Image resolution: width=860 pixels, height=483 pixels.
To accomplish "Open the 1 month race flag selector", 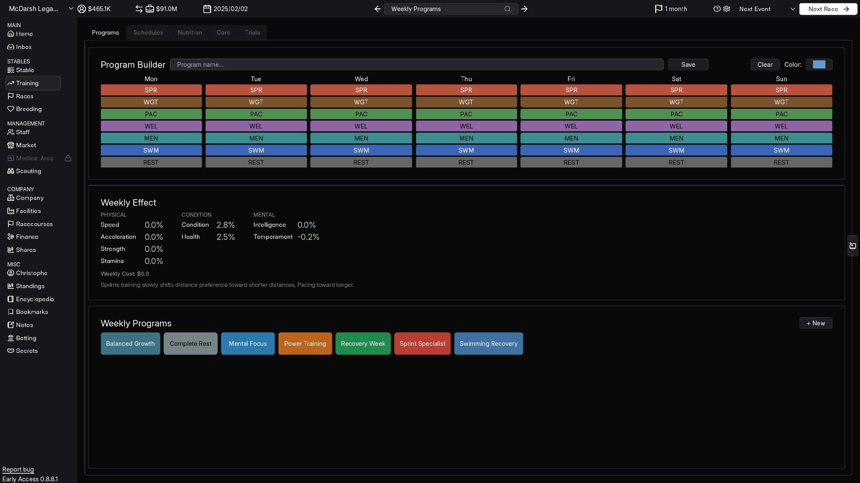I will [671, 9].
